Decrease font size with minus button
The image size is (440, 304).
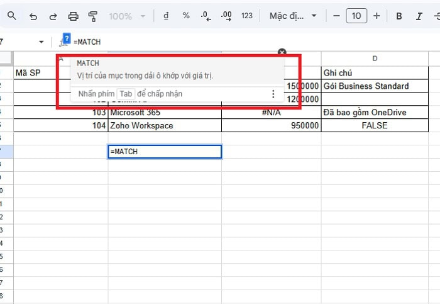tap(337, 16)
